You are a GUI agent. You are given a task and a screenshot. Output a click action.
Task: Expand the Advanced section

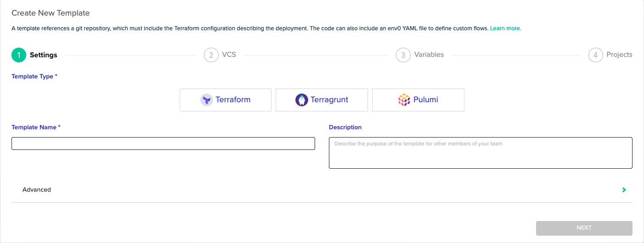322,190
